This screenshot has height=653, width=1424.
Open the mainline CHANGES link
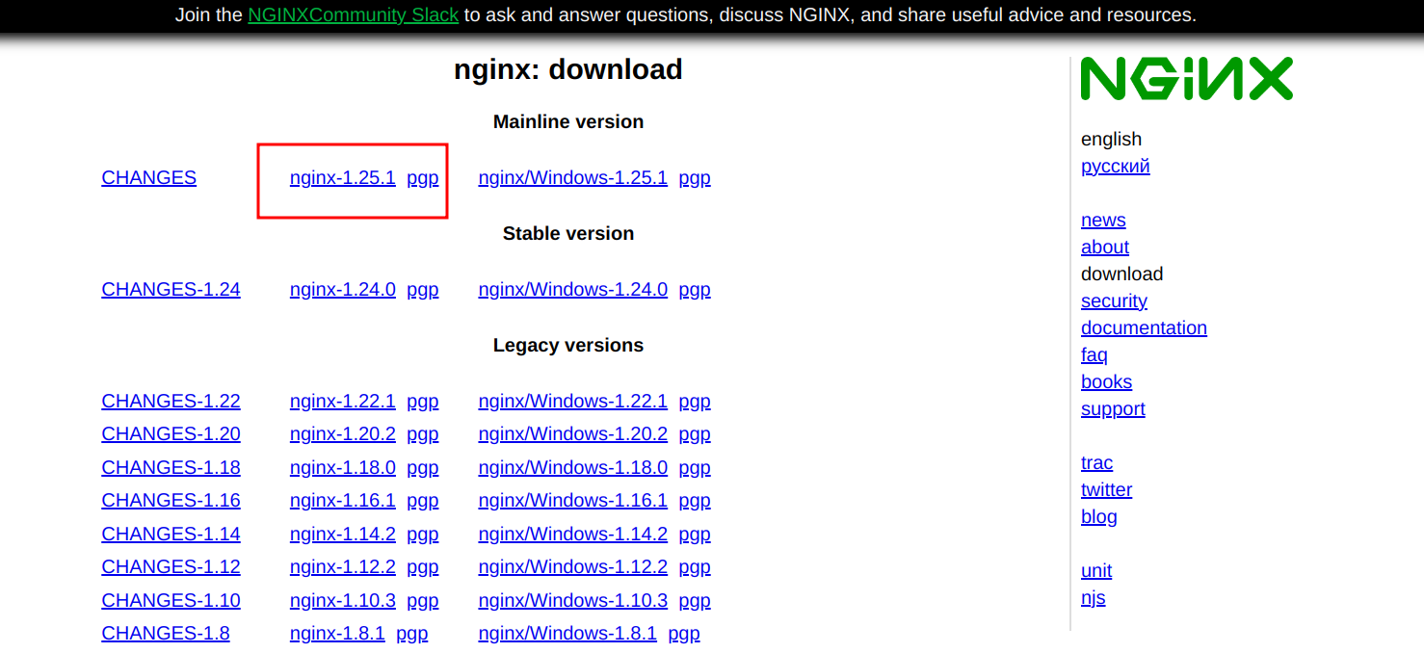[149, 177]
